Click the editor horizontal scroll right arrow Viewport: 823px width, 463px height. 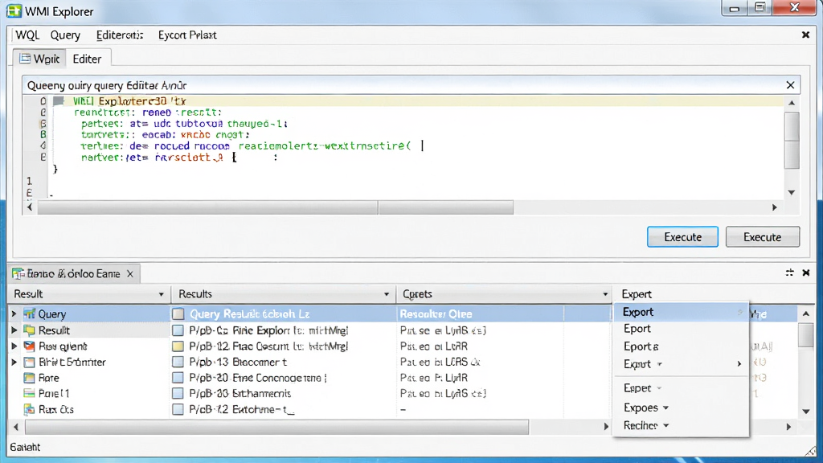pyautogui.click(x=775, y=207)
